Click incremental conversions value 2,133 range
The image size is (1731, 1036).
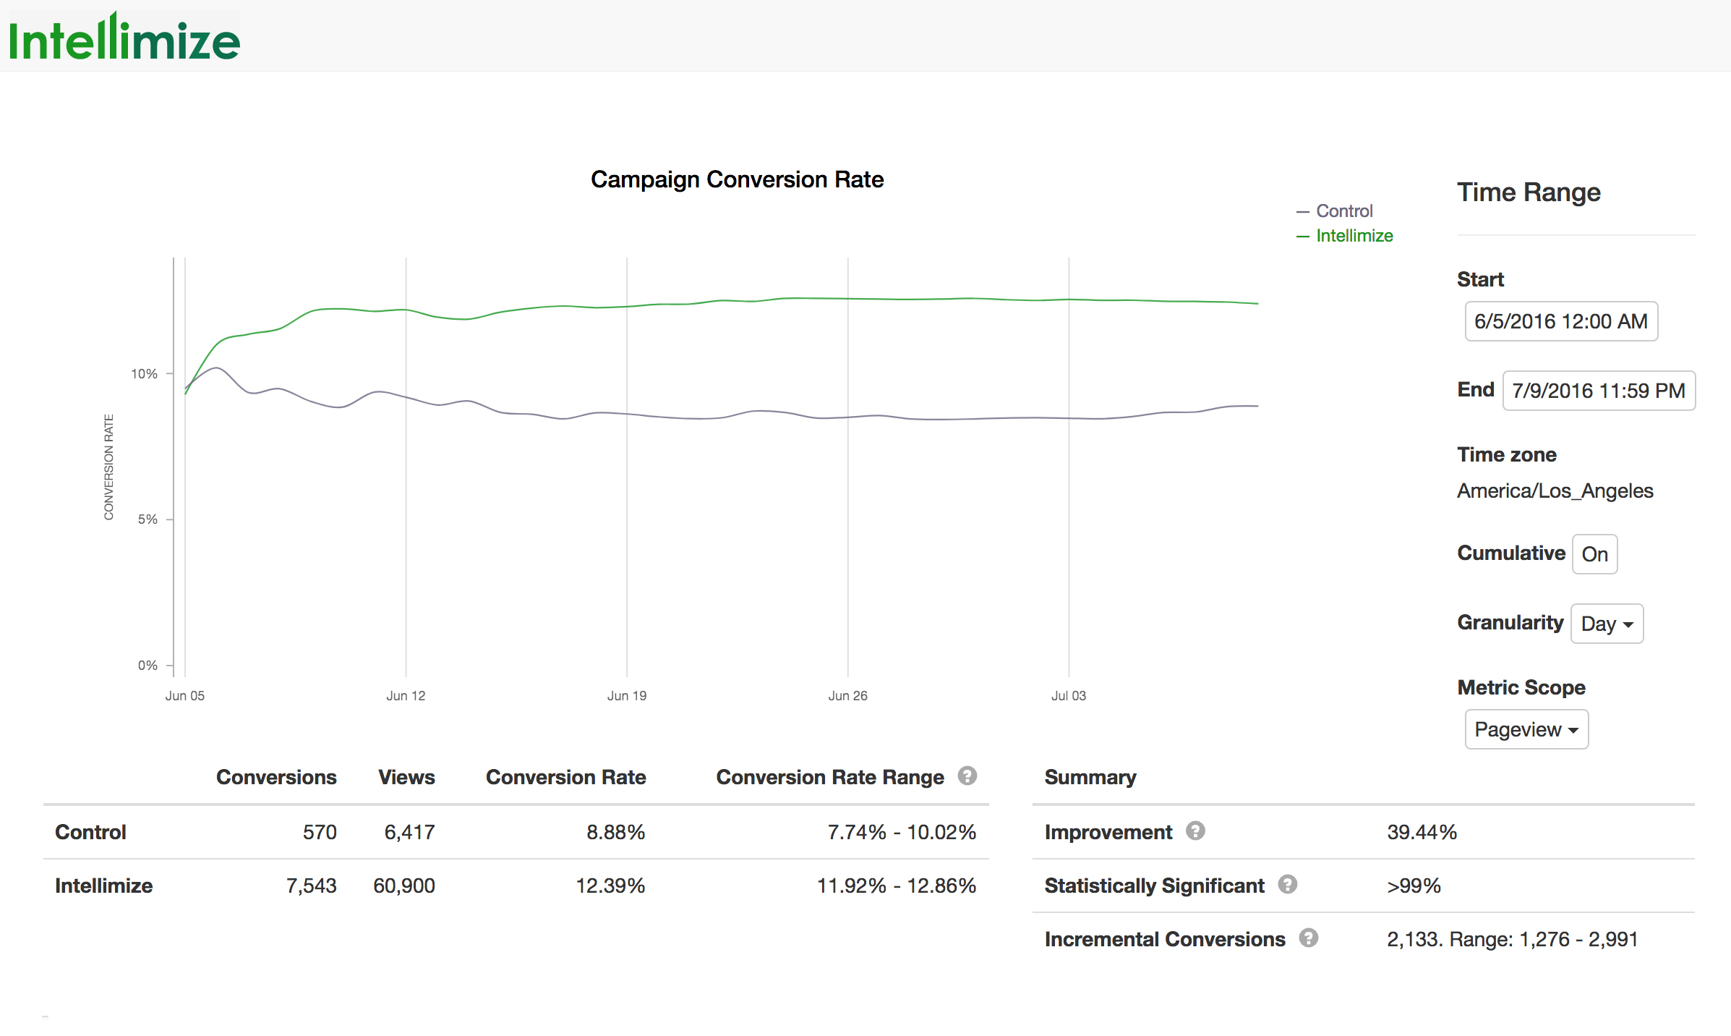coord(1512,939)
